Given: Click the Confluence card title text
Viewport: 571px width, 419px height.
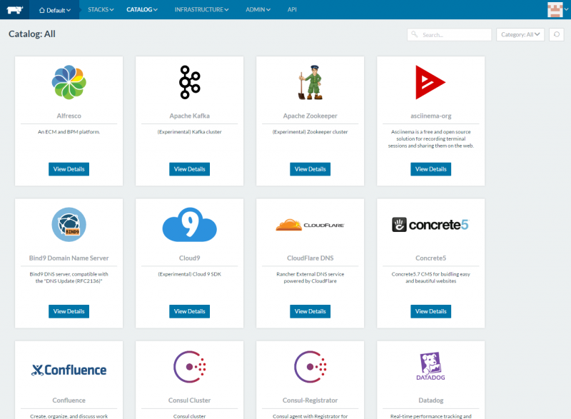Looking at the screenshot, I should (x=69, y=400).
